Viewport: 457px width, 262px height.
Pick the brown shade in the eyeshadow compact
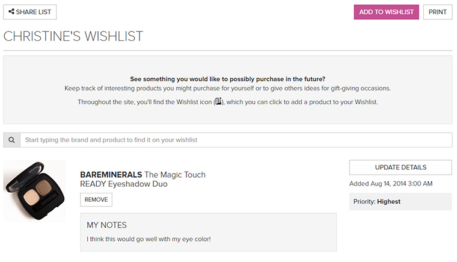click(44, 187)
